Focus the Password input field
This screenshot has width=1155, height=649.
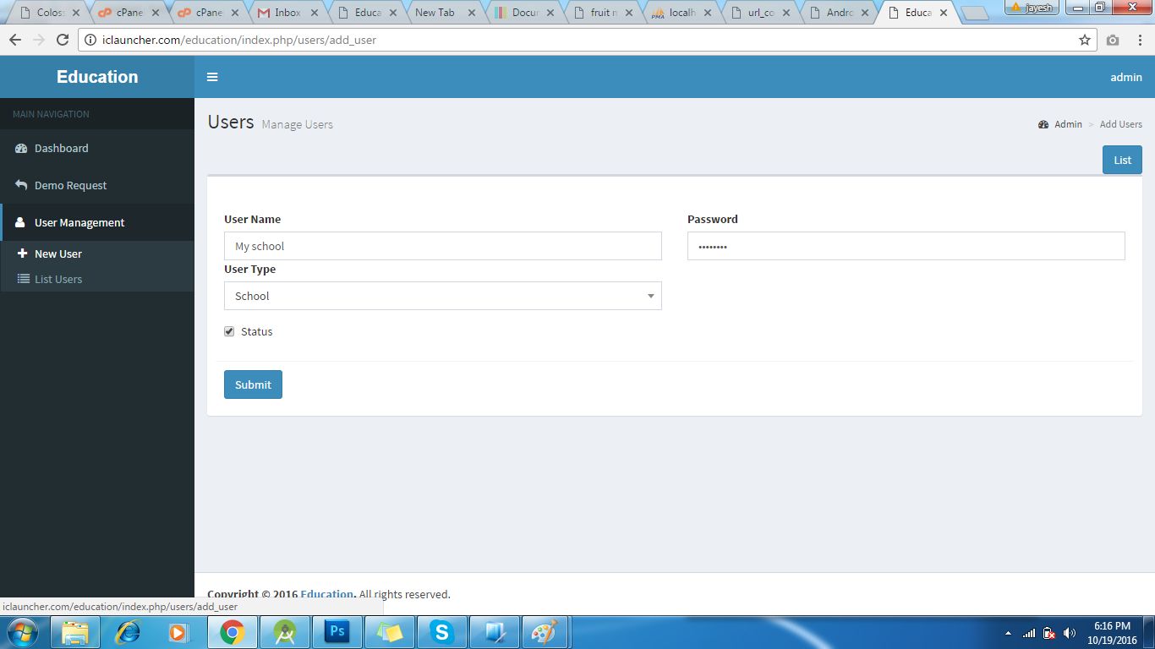(x=906, y=246)
